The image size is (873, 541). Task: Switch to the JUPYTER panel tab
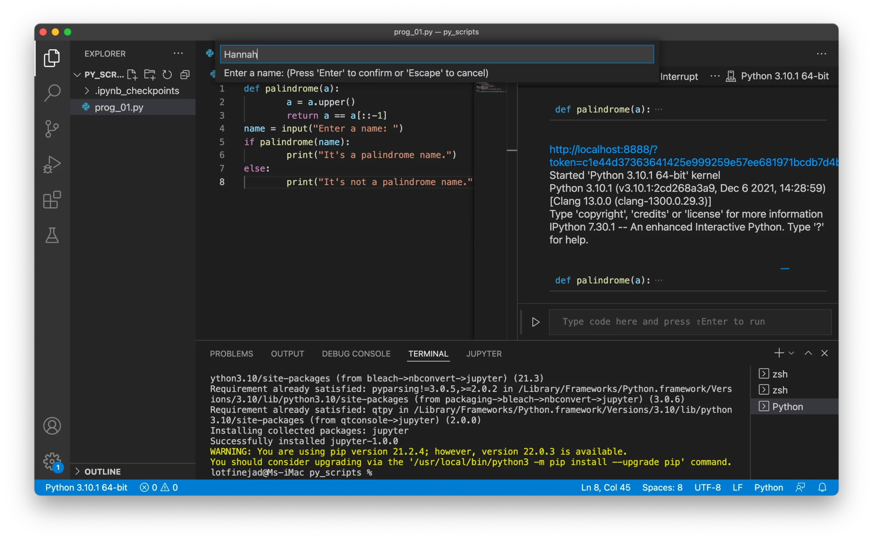coord(484,354)
